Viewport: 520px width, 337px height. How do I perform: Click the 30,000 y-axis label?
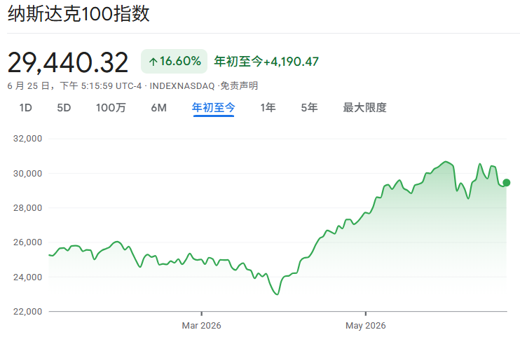27,174
